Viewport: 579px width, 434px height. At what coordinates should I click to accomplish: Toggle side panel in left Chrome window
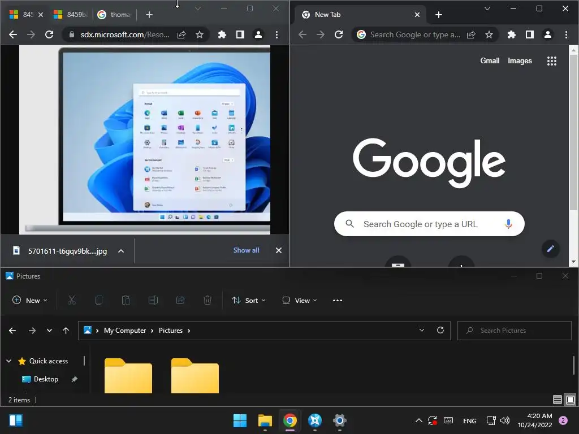pos(240,34)
